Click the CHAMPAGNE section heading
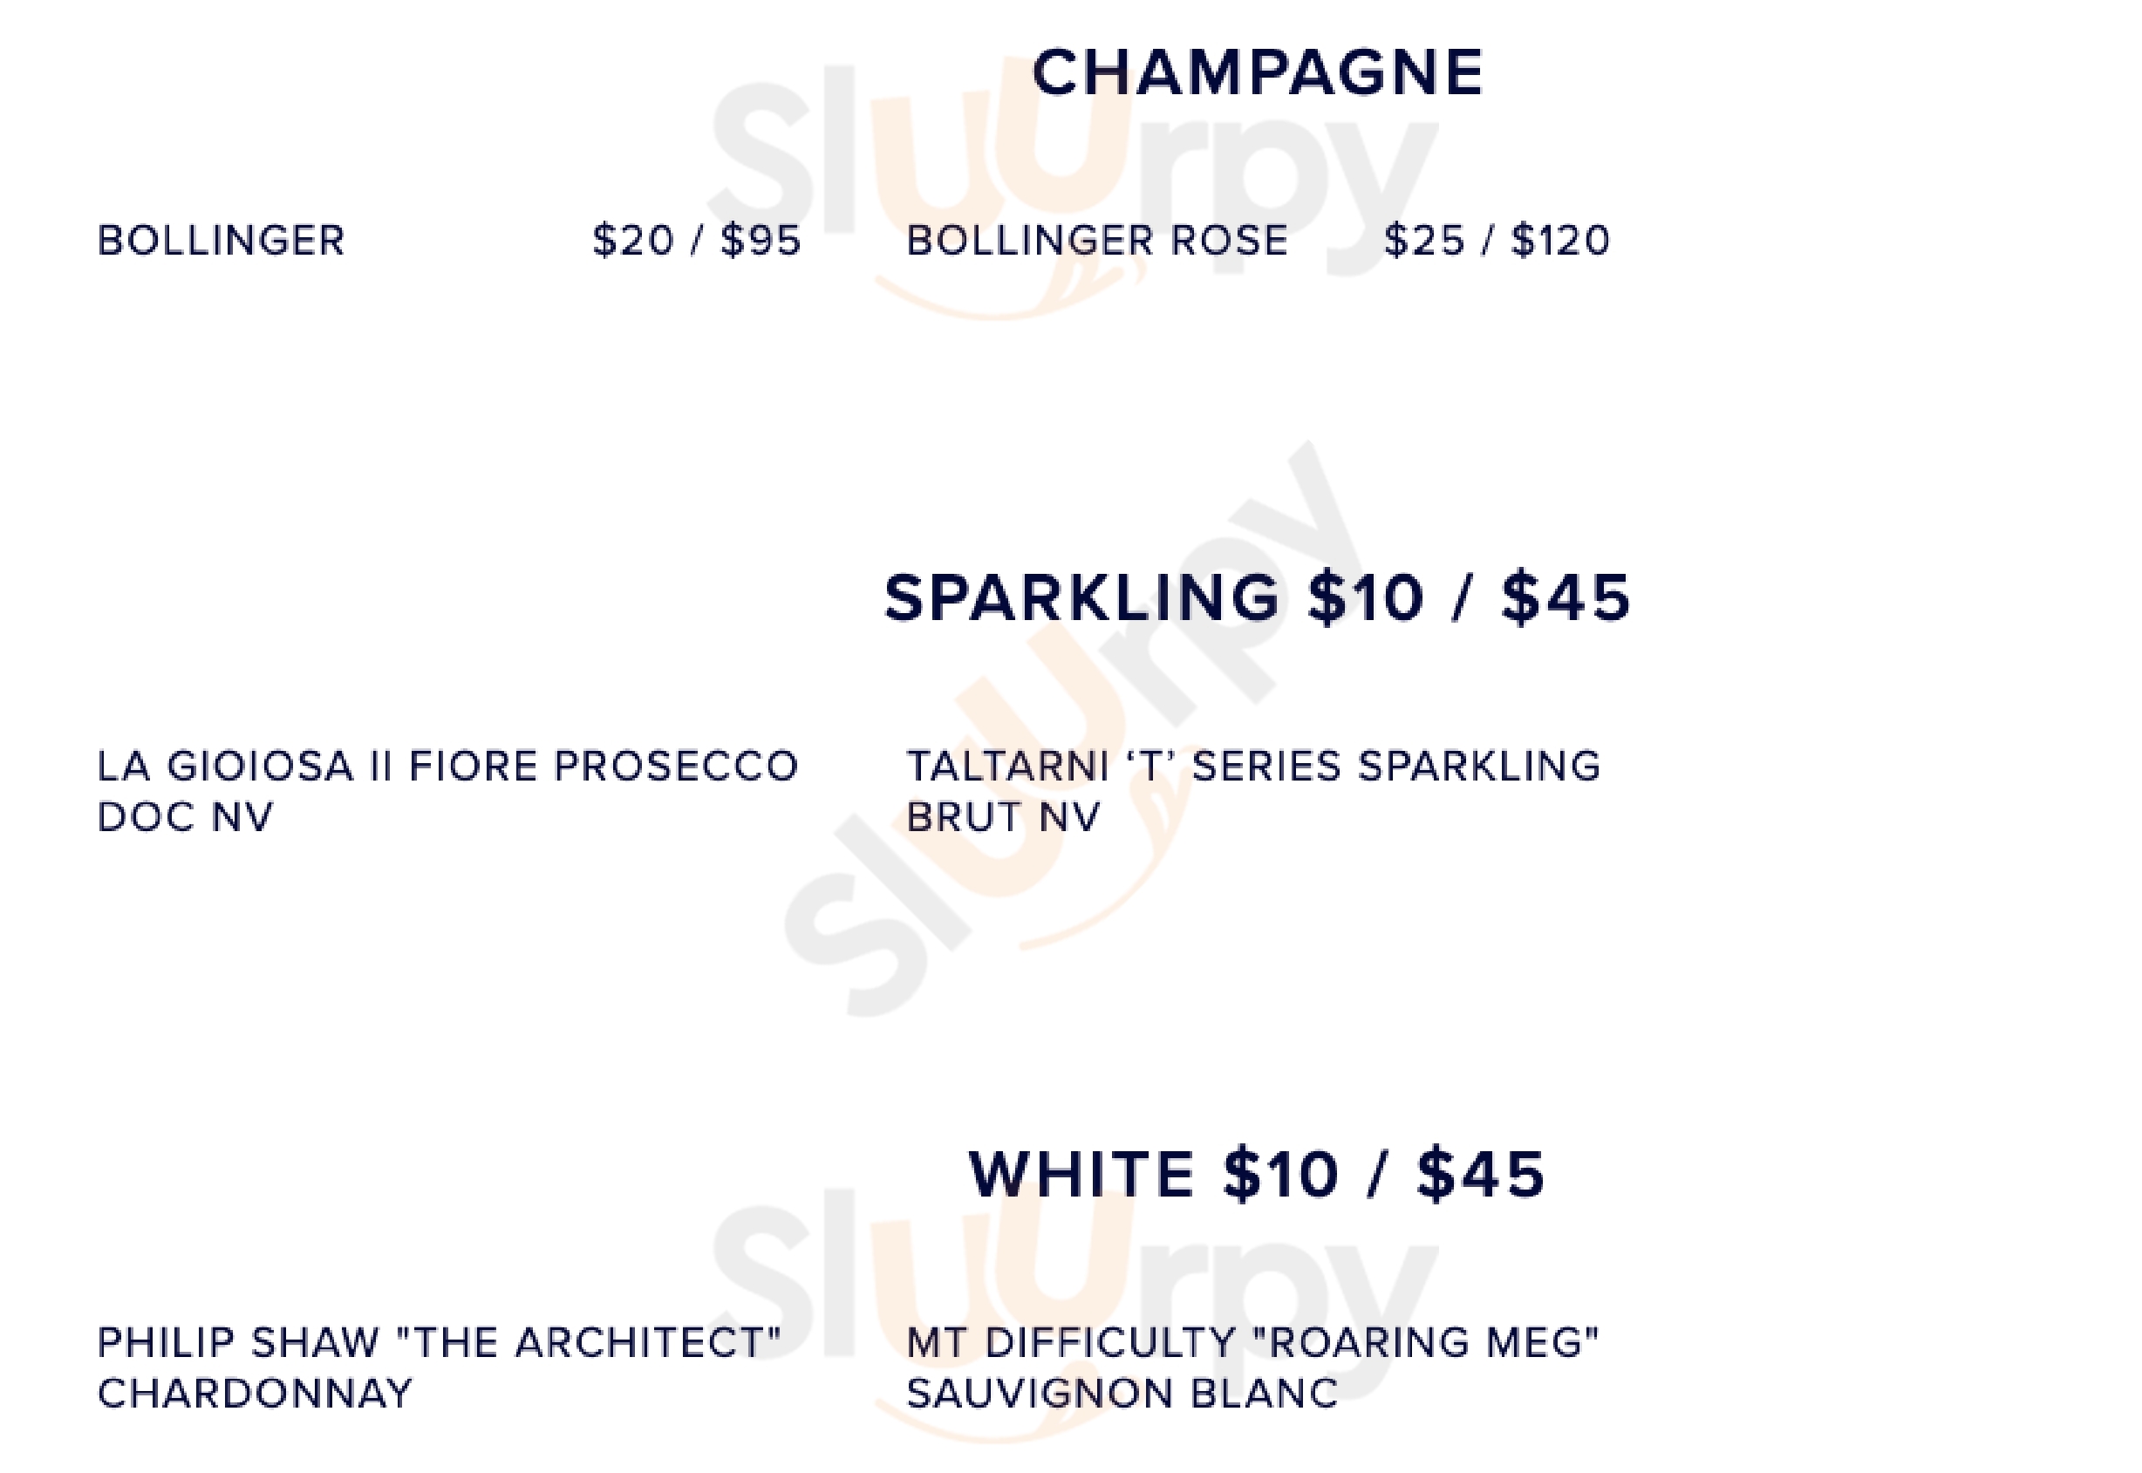2142x1473 pixels. point(1257,73)
